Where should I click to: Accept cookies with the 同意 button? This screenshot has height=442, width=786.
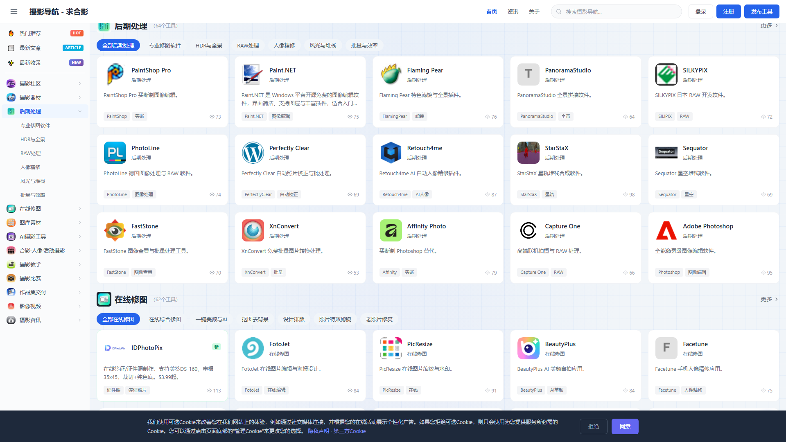click(625, 426)
